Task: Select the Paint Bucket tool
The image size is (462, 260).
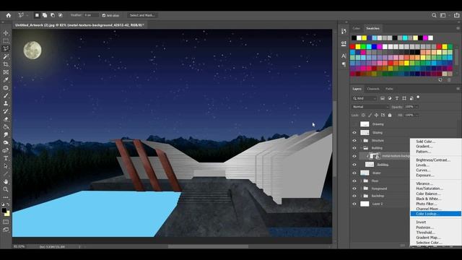Action: click(6, 127)
